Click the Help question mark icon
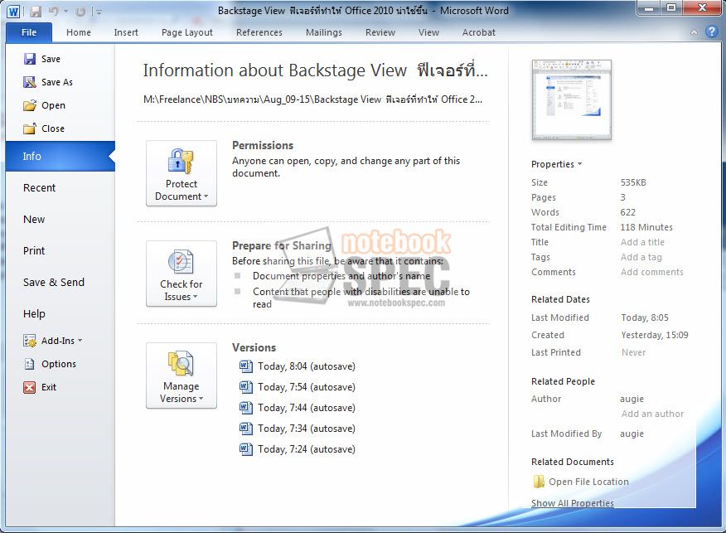The image size is (726, 533). click(x=711, y=31)
